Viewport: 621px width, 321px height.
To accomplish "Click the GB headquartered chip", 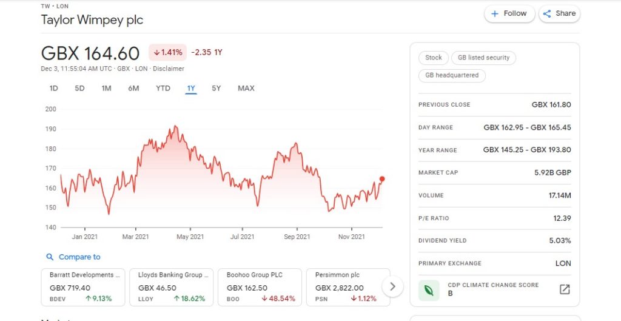I will click(452, 75).
